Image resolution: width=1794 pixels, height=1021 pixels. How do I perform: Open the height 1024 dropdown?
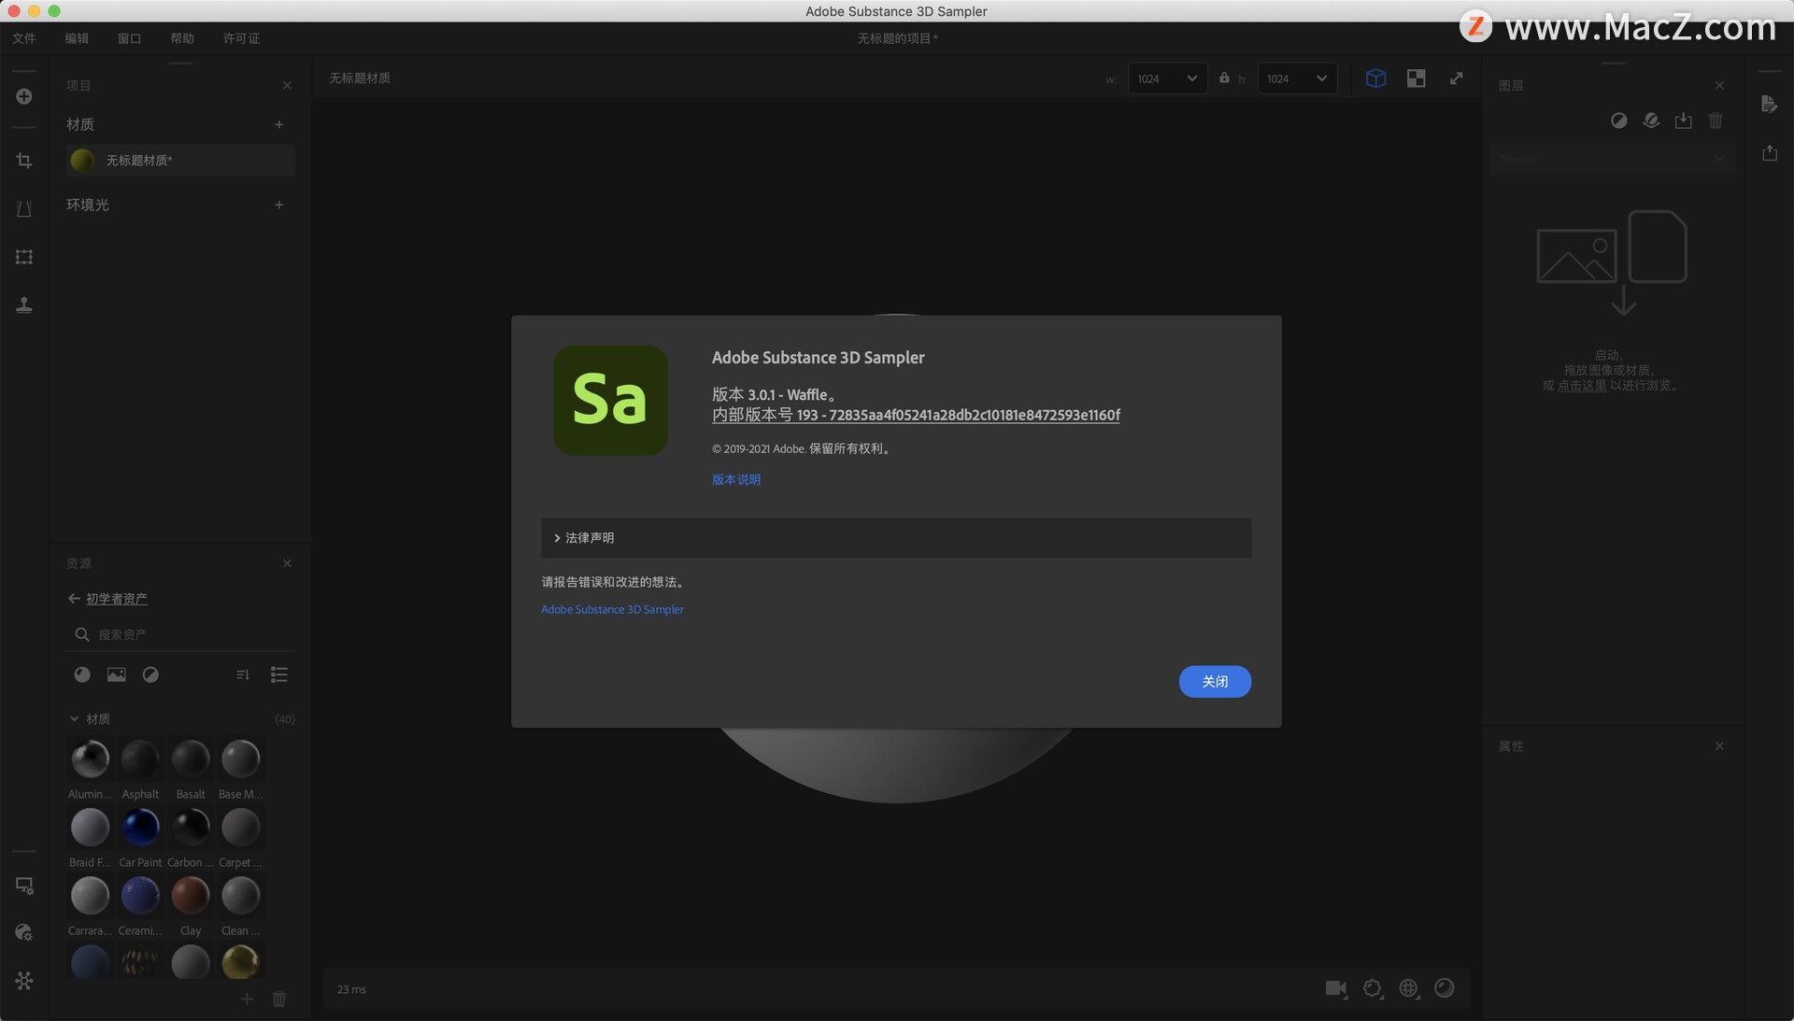[x=1297, y=78]
